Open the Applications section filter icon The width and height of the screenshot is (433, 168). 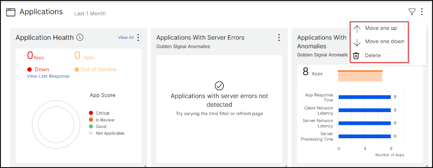(x=412, y=11)
